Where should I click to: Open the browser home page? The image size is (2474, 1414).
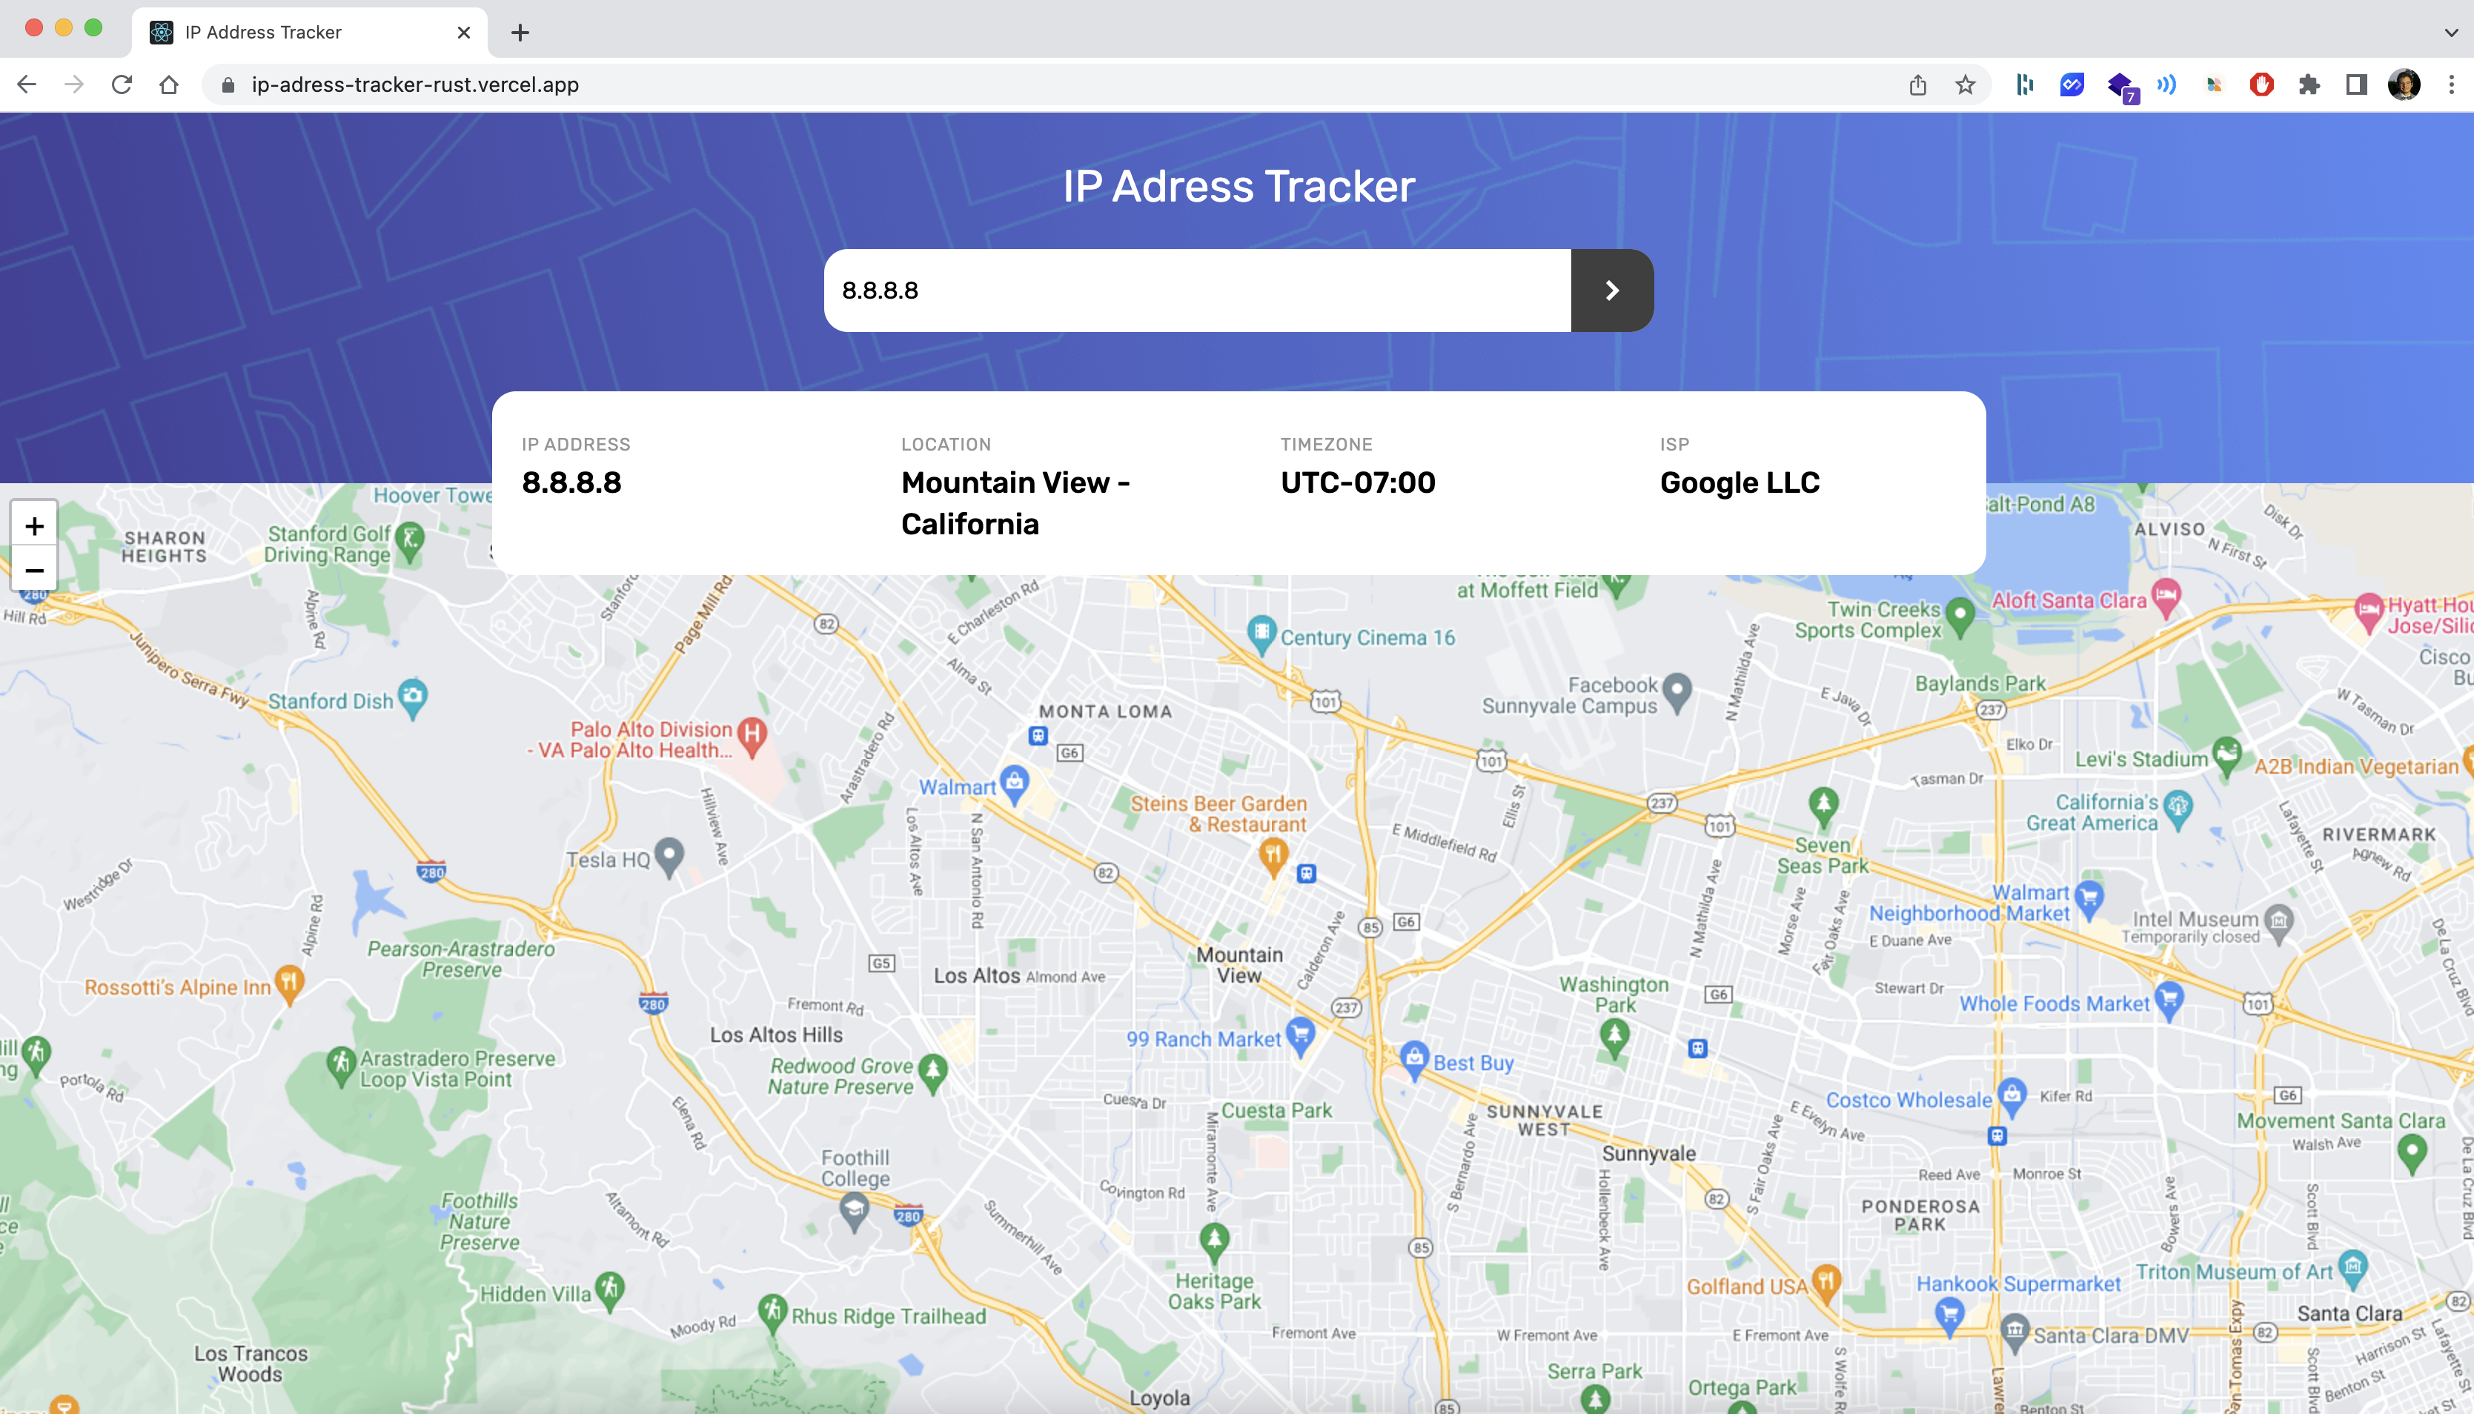click(x=169, y=84)
